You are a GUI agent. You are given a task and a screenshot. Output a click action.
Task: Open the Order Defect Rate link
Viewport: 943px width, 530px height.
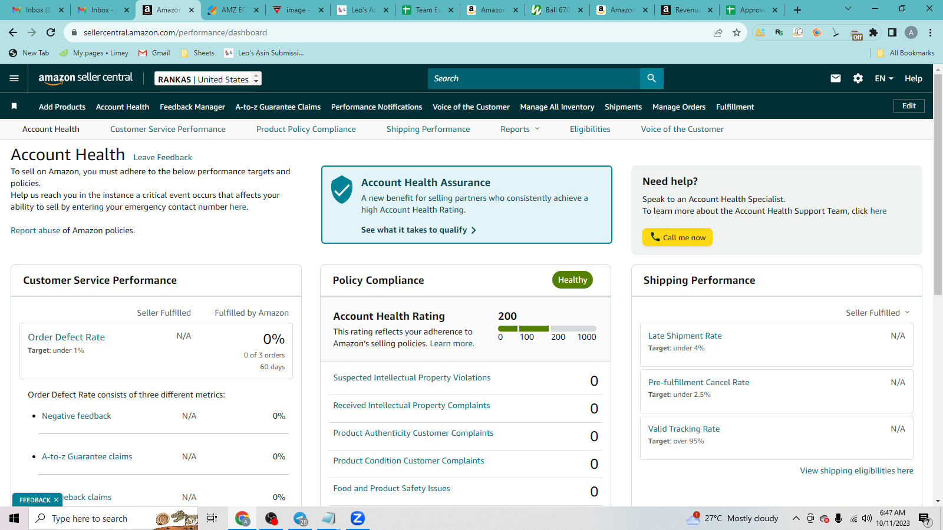67,337
